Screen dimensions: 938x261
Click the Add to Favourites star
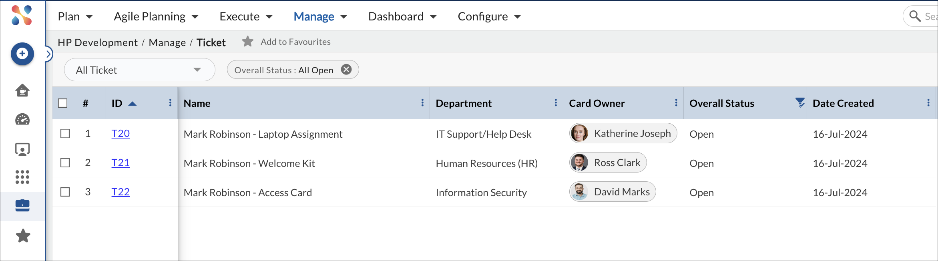pos(248,42)
